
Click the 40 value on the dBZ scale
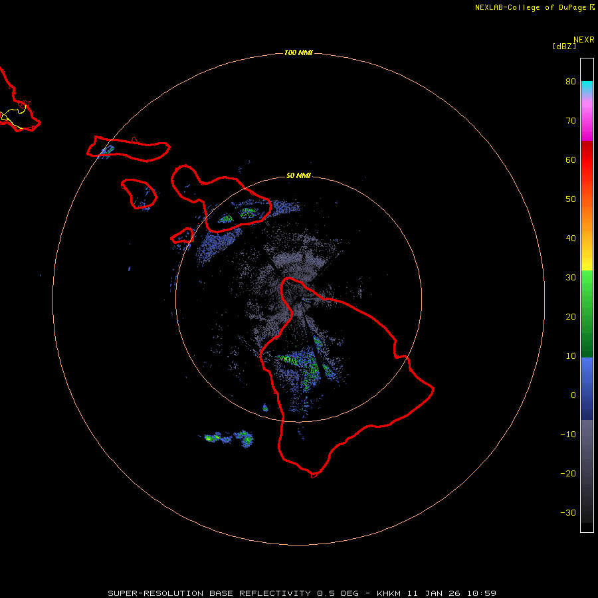(571, 239)
